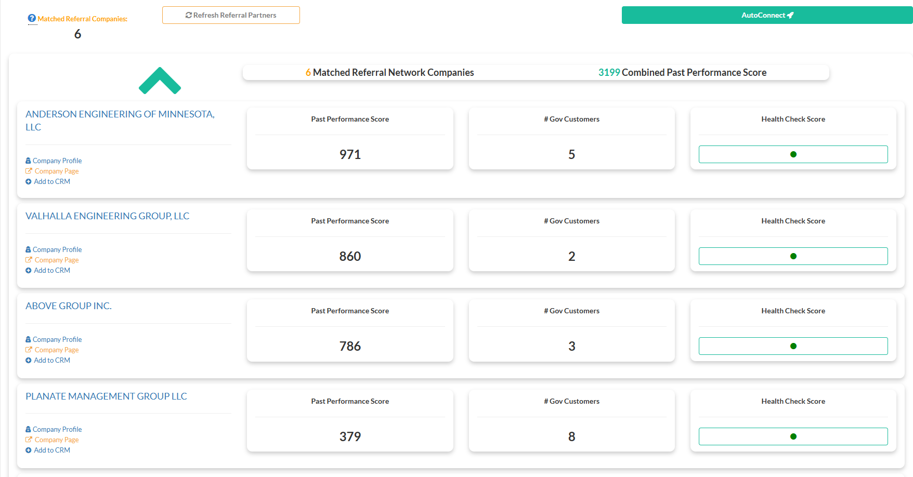913x477 pixels.
Task: Click Anderson Engineering's Health Check Score bar
Action: 793,154
